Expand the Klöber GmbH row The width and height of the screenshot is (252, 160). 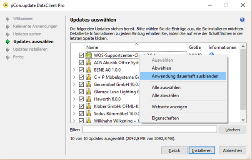tap(74, 106)
